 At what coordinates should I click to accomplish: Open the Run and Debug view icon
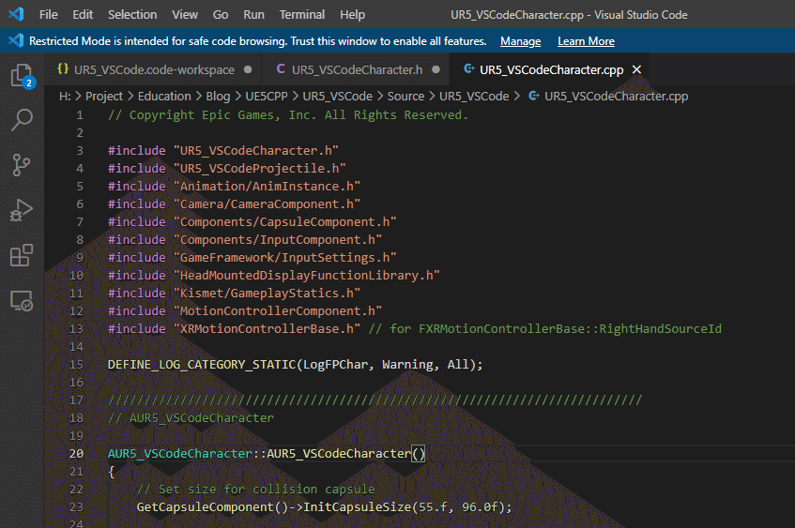pyautogui.click(x=22, y=210)
